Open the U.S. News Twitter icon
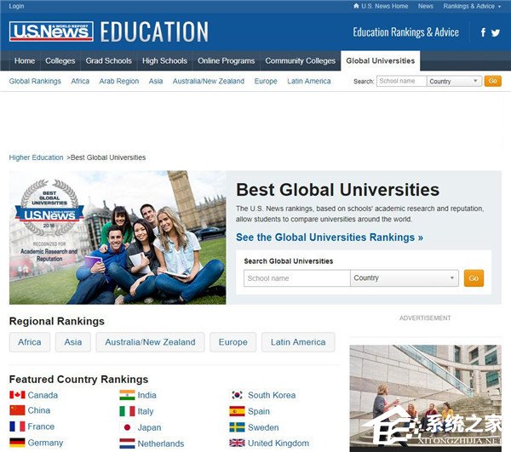This screenshot has height=452, width=511. 496,32
